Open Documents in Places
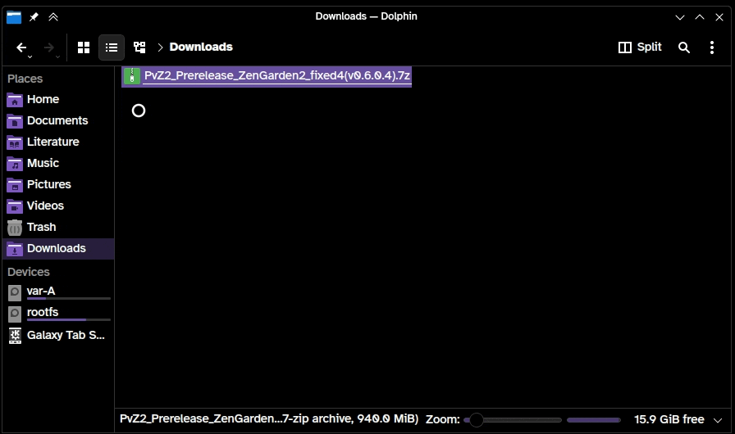The width and height of the screenshot is (735, 434). pos(58,120)
